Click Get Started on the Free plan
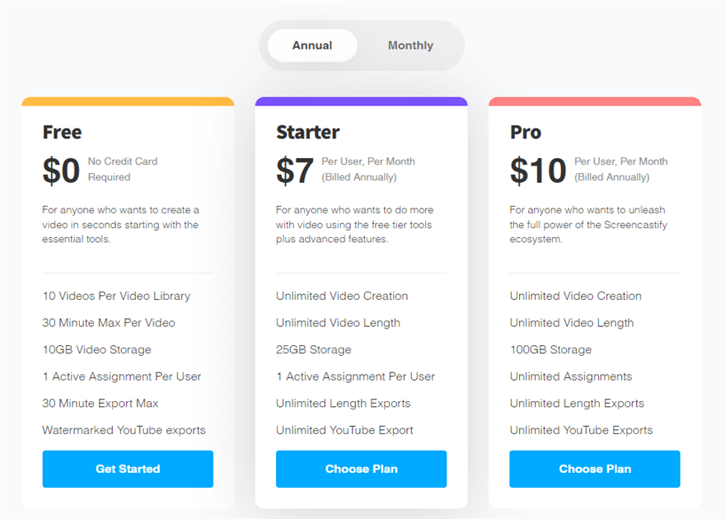 (x=128, y=469)
